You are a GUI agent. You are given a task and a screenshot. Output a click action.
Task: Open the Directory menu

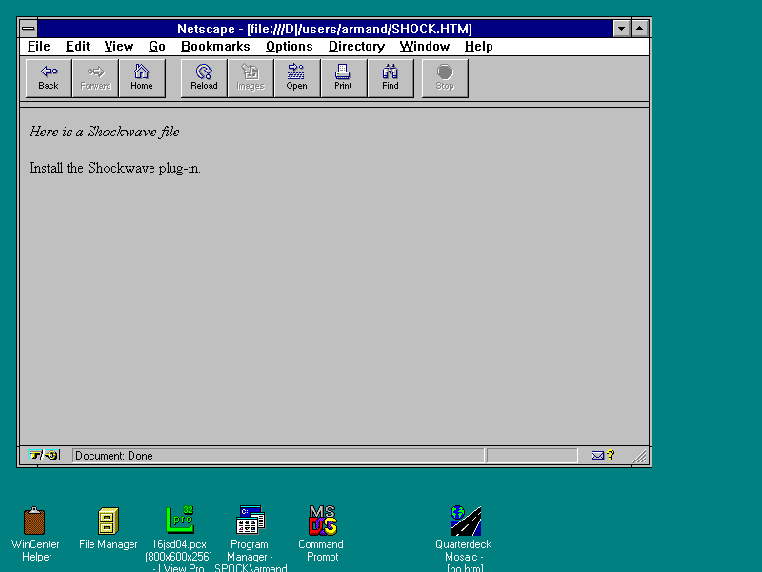[x=356, y=46]
